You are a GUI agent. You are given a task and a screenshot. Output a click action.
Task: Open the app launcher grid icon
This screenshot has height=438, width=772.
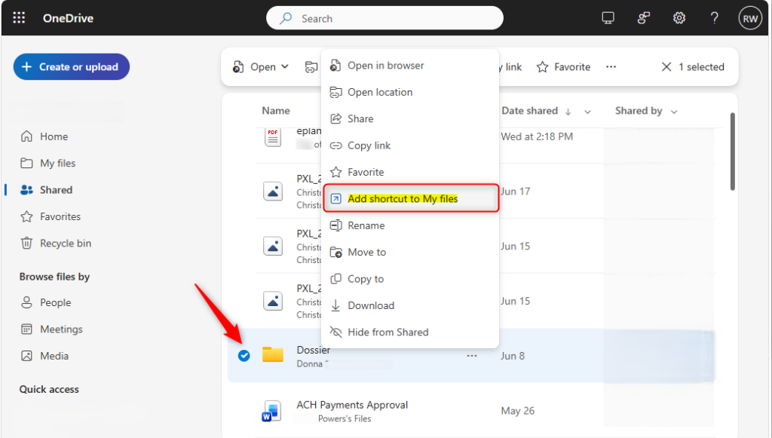pos(19,18)
